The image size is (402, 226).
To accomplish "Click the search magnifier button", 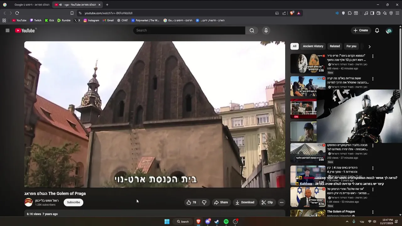I will click(x=252, y=30).
